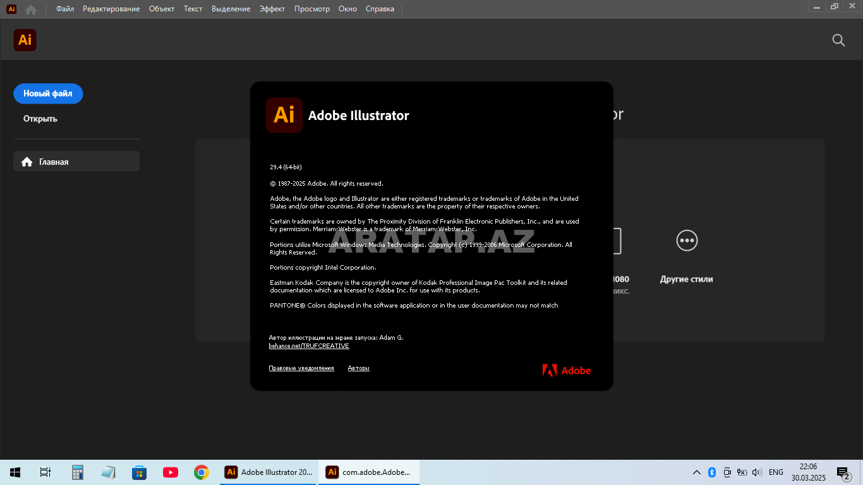863x485 pixels.
Task: Open the Текст menu
Action: pos(193,9)
